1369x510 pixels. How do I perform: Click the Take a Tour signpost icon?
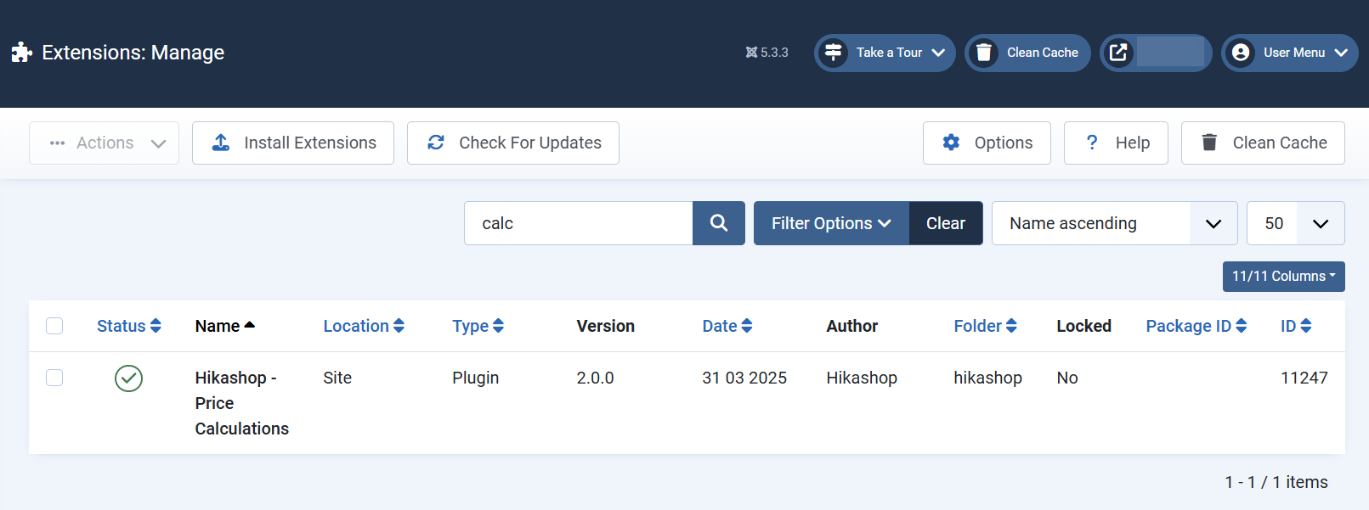[833, 53]
